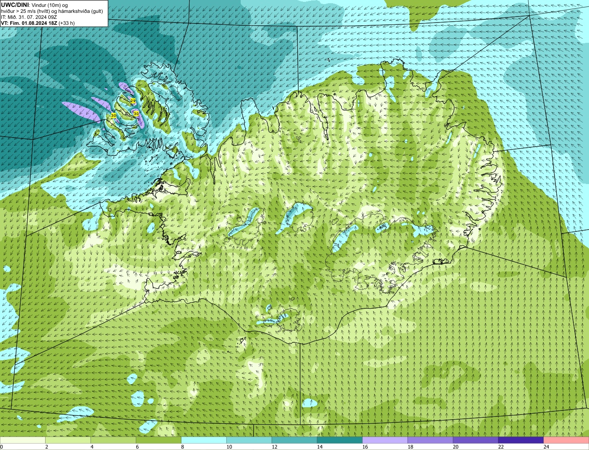The image size is (589, 450).
Task: Choose the pink above-24 m/s legend swatch
Action: [566, 440]
